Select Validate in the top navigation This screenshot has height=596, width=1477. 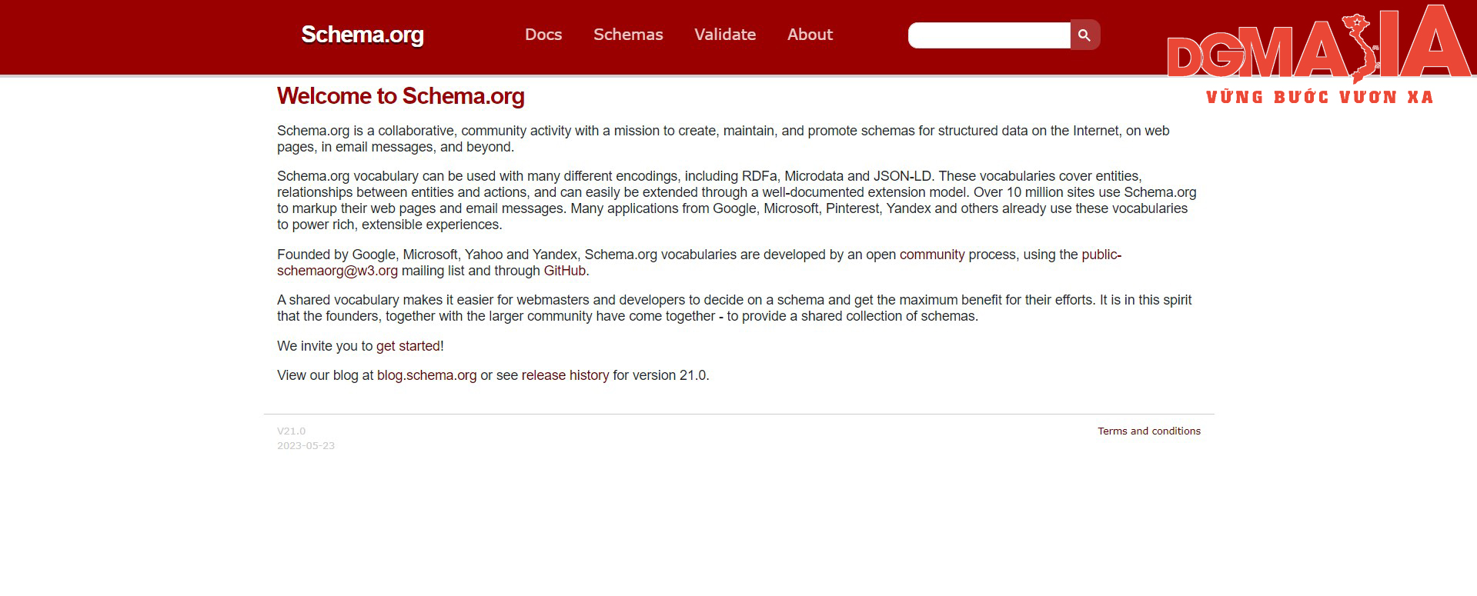725,35
